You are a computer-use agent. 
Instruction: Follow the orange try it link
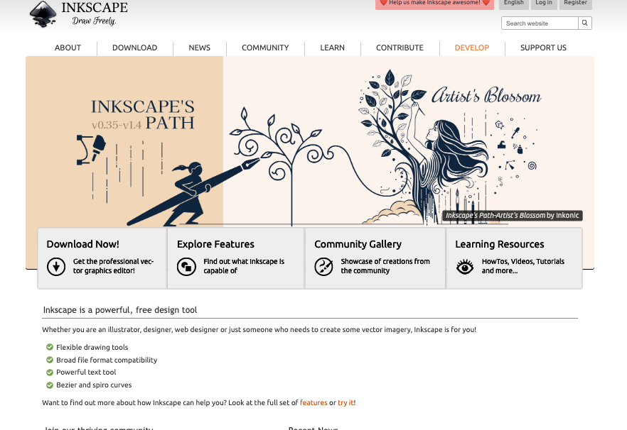click(x=345, y=402)
